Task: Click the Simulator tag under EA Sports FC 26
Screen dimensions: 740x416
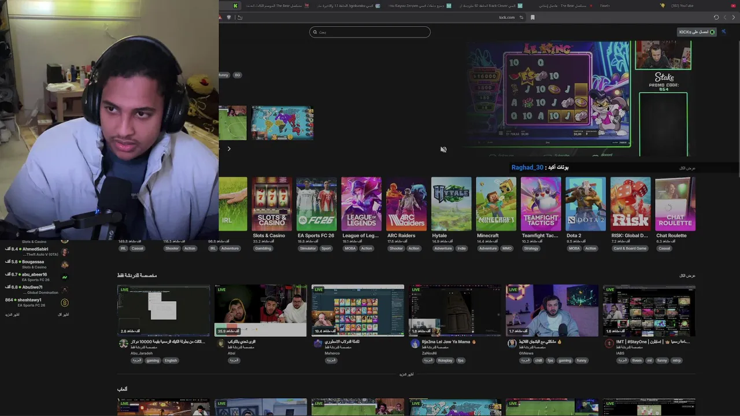Action: coord(308,248)
